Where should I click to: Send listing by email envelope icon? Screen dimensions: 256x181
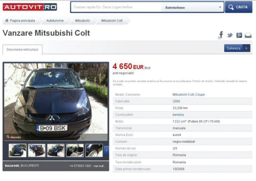click(248, 35)
